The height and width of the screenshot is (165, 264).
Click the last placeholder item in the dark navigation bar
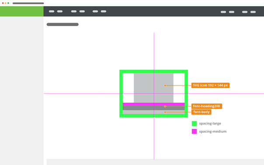tap(253, 12)
